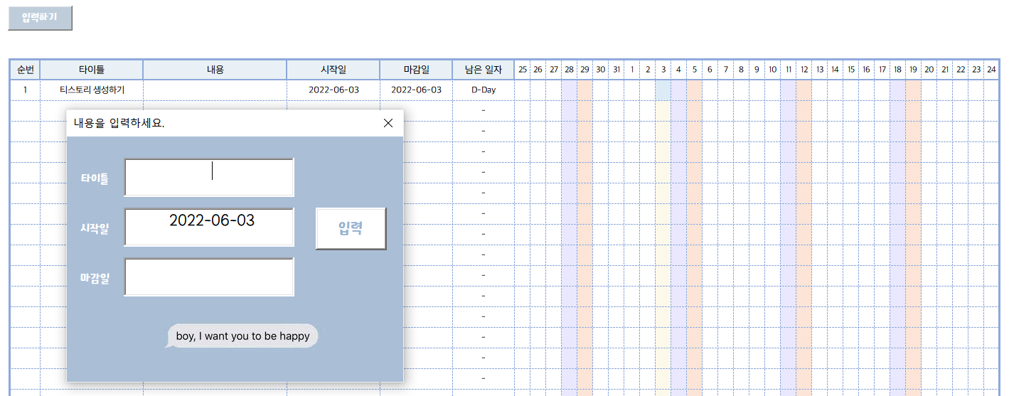
Task: Click the 타이틀 label inside the dialog
Action: coord(95,178)
